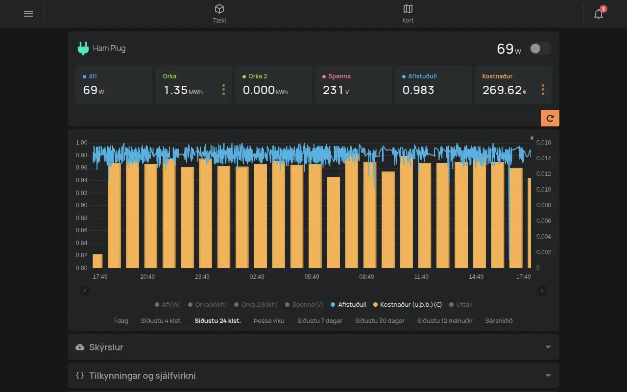627x392 pixels.
Task: Show Spenna(V) series in chart
Action: tap(304, 305)
